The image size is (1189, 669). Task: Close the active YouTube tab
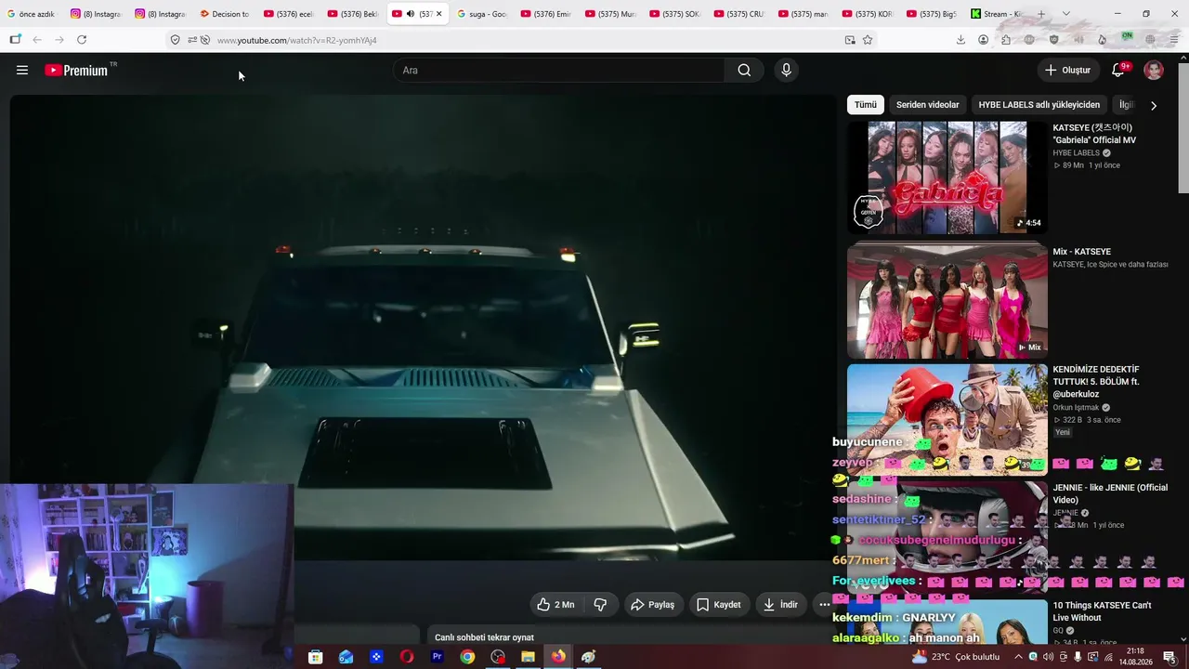(x=438, y=14)
